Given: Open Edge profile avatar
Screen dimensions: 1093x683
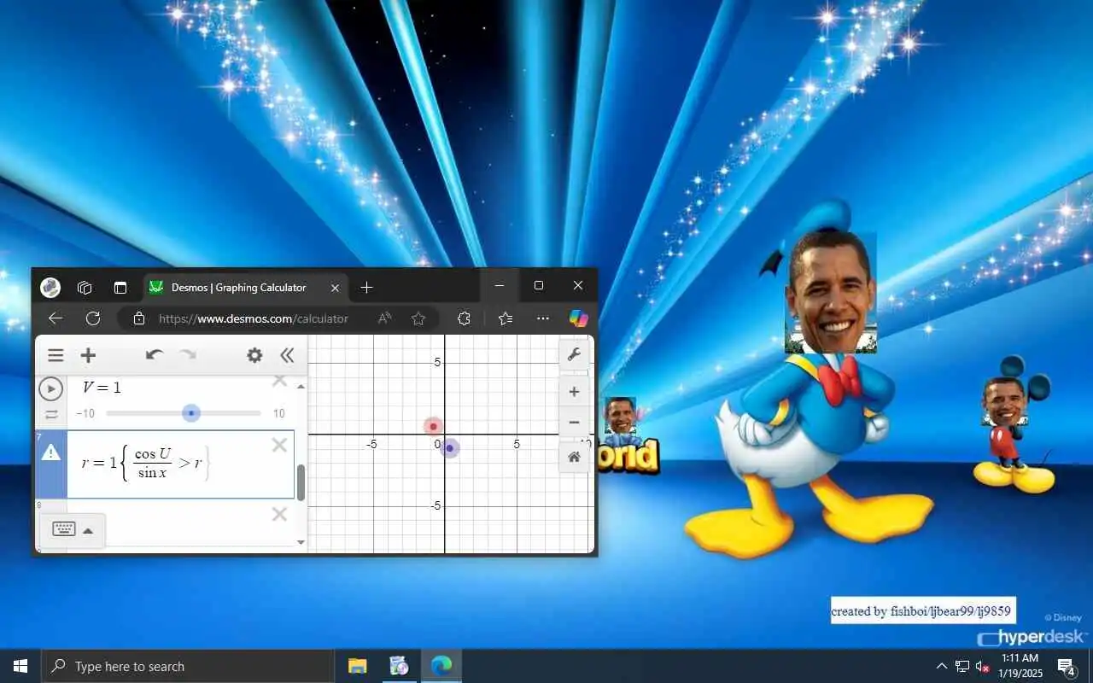Looking at the screenshot, I should coord(50,288).
